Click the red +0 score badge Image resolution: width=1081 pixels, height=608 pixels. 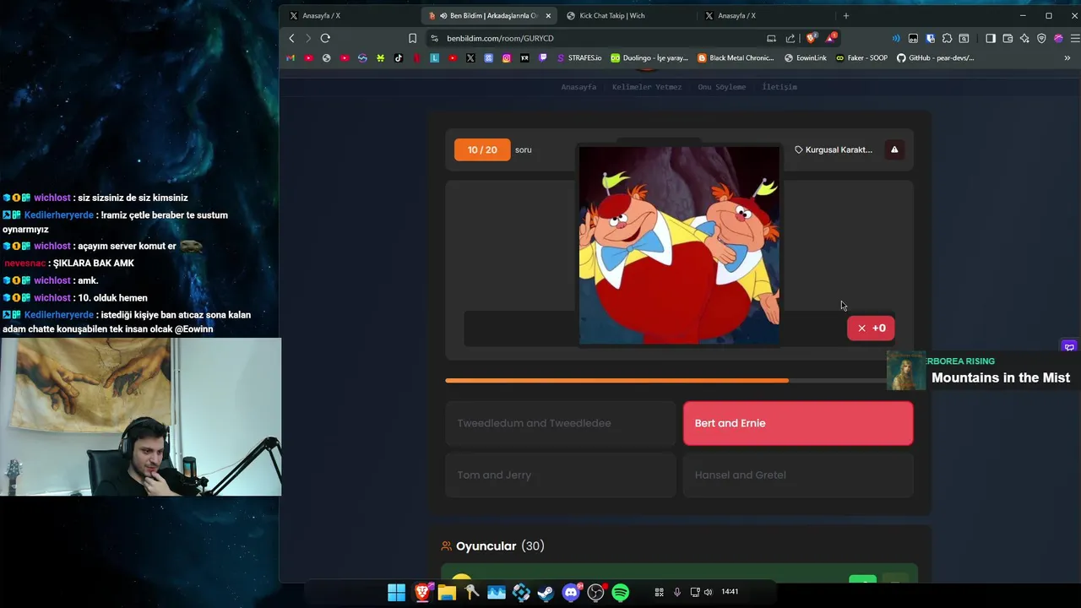point(871,328)
